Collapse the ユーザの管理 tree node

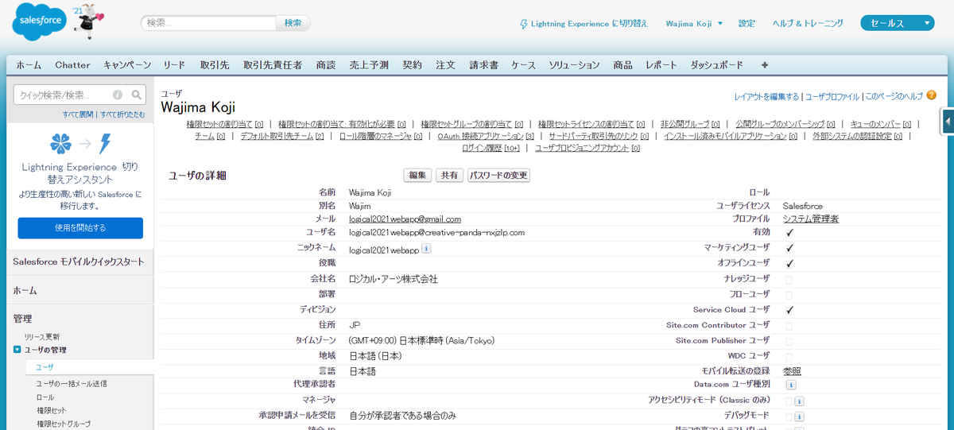tap(17, 350)
